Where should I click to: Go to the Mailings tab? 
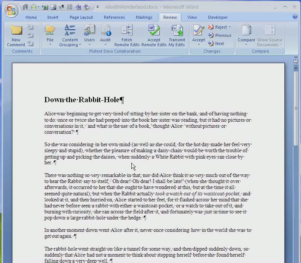[144, 17]
